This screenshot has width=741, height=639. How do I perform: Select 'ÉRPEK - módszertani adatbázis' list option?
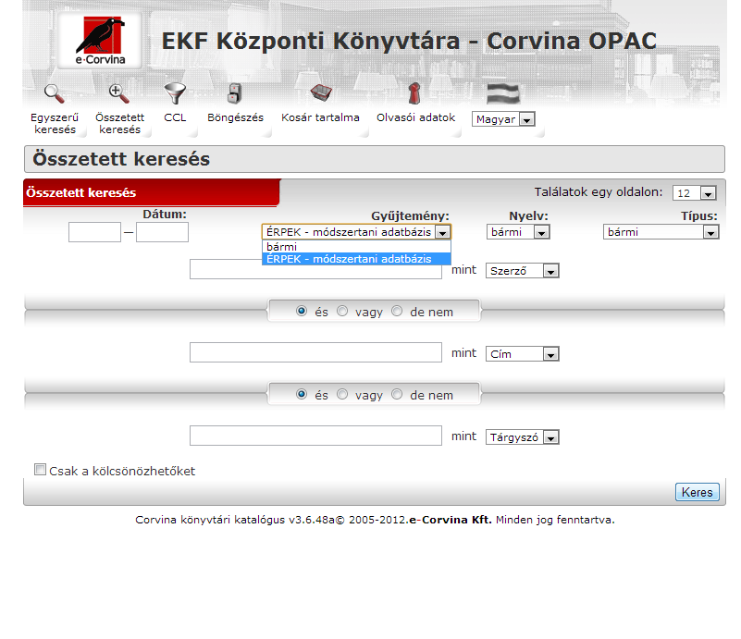tap(356, 259)
